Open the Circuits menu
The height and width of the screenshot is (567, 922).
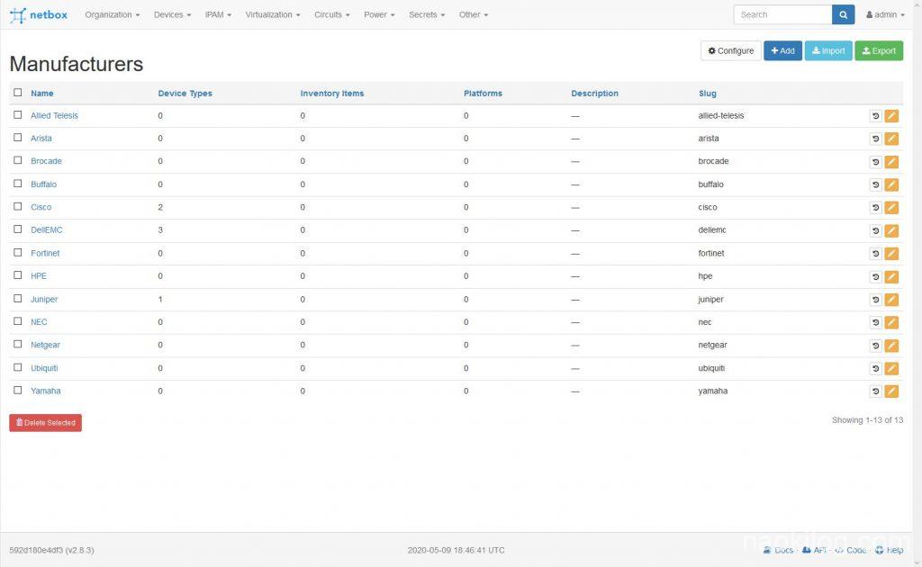(331, 14)
